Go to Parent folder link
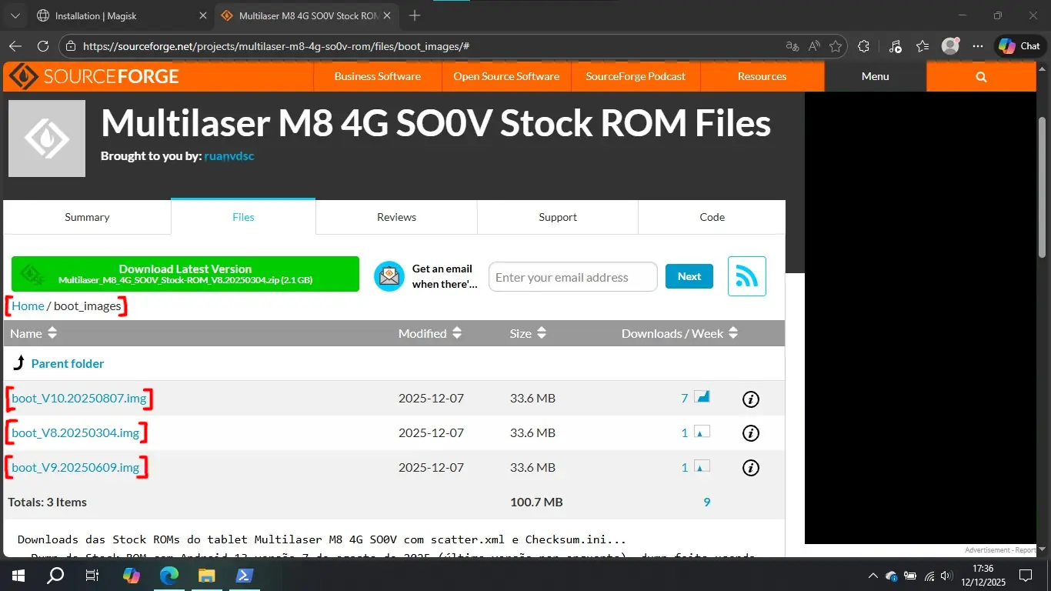The image size is (1051, 591). point(67,363)
